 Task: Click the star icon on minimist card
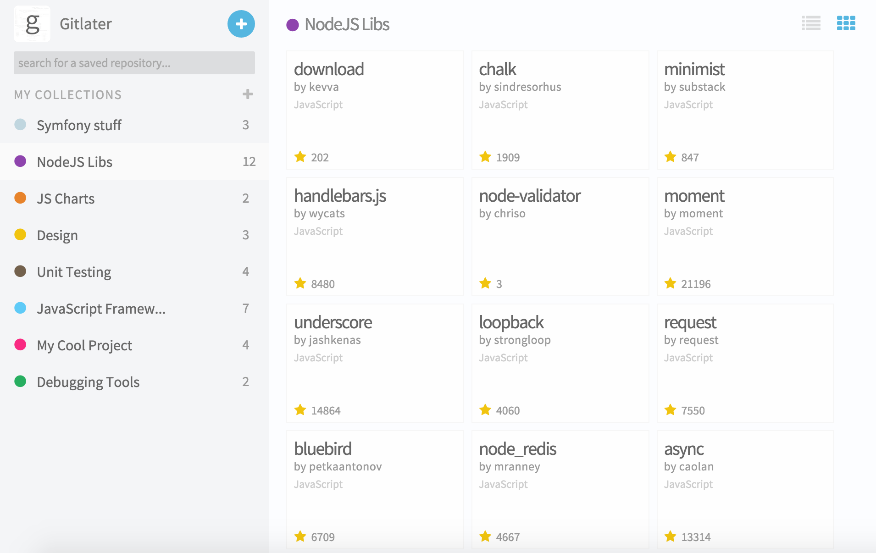(671, 157)
